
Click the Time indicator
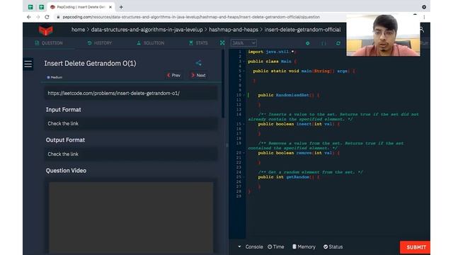tap(275, 246)
